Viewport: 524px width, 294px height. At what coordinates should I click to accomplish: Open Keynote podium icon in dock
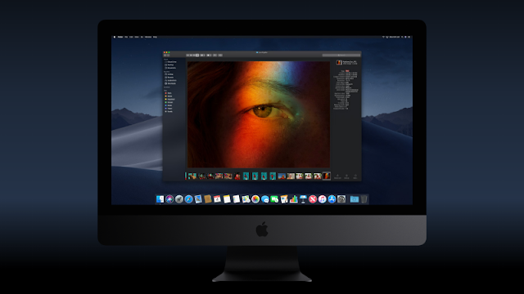click(x=303, y=199)
